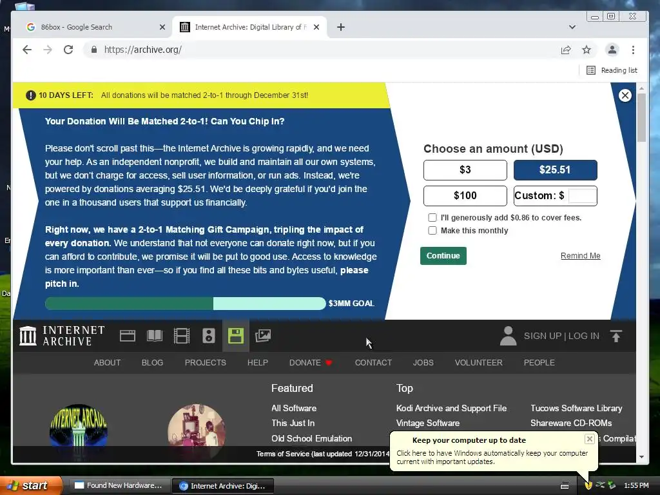
Task: Bookmark page with the star icon
Action: (x=587, y=50)
